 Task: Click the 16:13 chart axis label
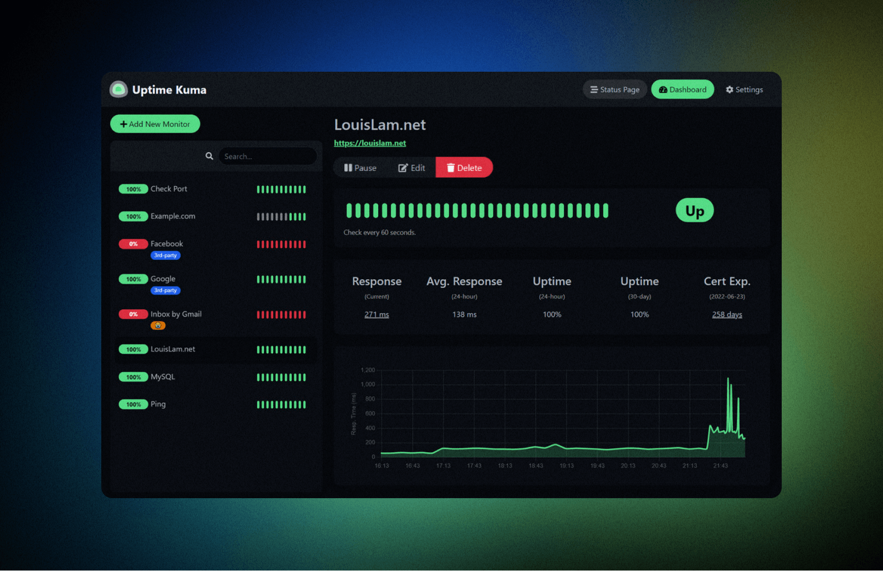click(x=382, y=466)
